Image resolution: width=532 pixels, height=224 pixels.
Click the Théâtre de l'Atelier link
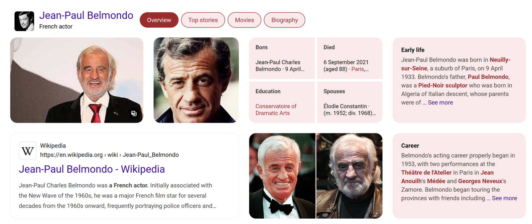point(426,172)
